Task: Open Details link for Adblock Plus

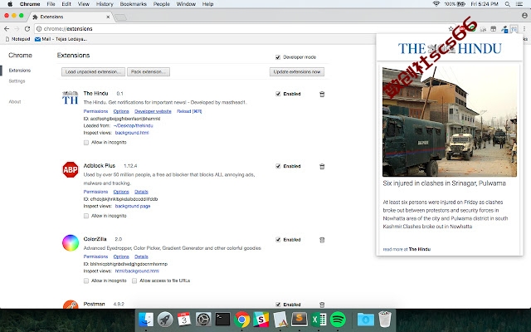Action: pyautogui.click(x=141, y=192)
